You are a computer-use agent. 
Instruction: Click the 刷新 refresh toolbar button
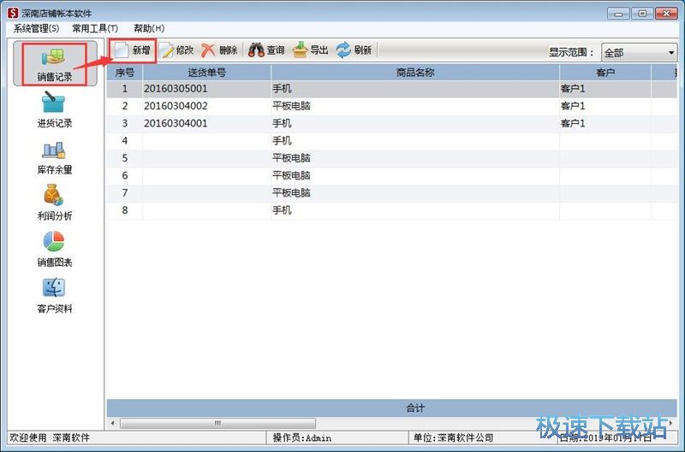point(354,50)
